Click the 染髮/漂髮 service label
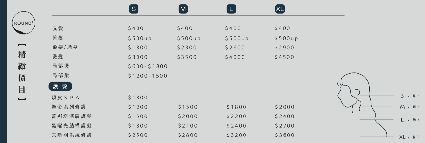Screen dimensions: 425x143 [65, 47]
